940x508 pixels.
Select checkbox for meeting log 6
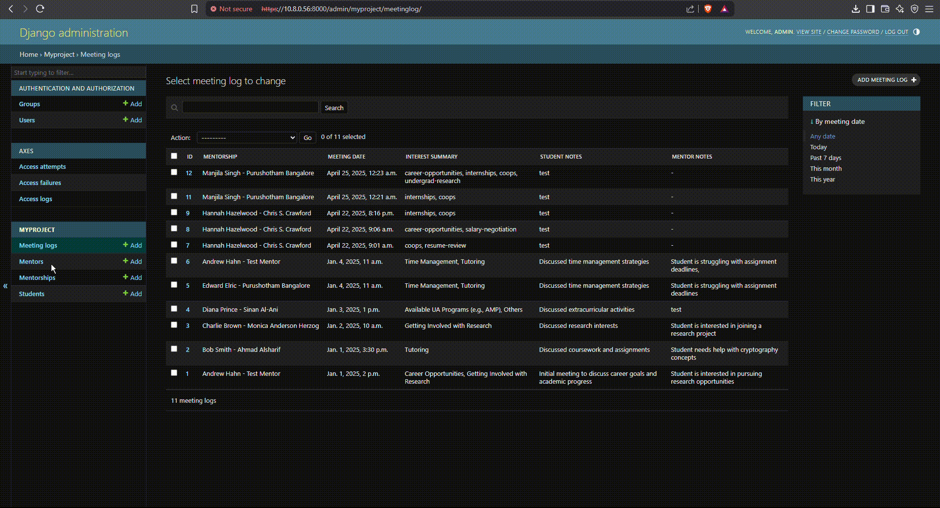[174, 261]
